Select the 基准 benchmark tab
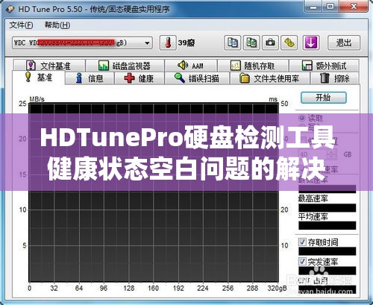Image resolution: width=373 pixels, height=305 pixels. (39, 78)
